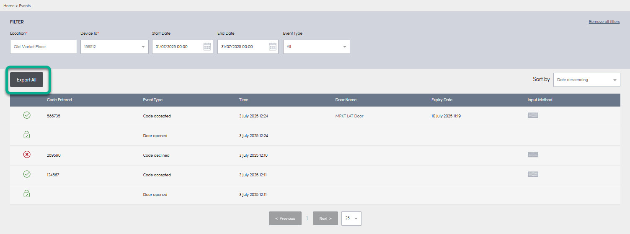Open MRKT LAT Door link
Viewport: 630px width, 234px height.
(x=349, y=116)
